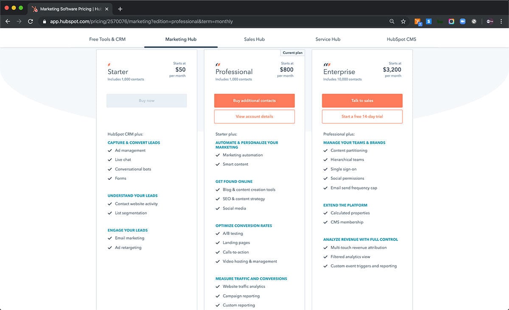Viewport: 509px width, 310px height.
Task: Click the $50 price
Action: pos(180,70)
